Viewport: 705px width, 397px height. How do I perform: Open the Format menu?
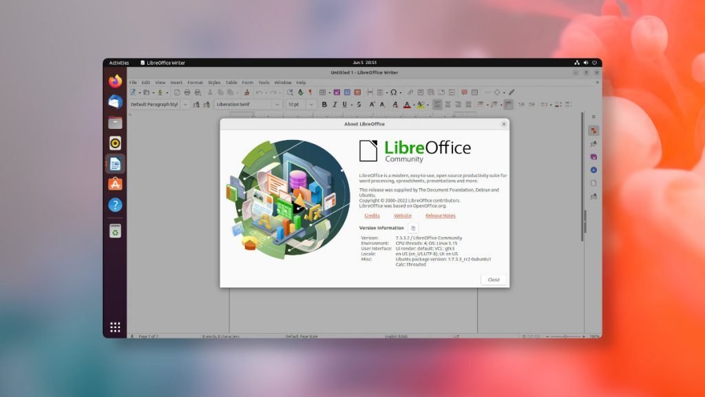[x=195, y=83]
